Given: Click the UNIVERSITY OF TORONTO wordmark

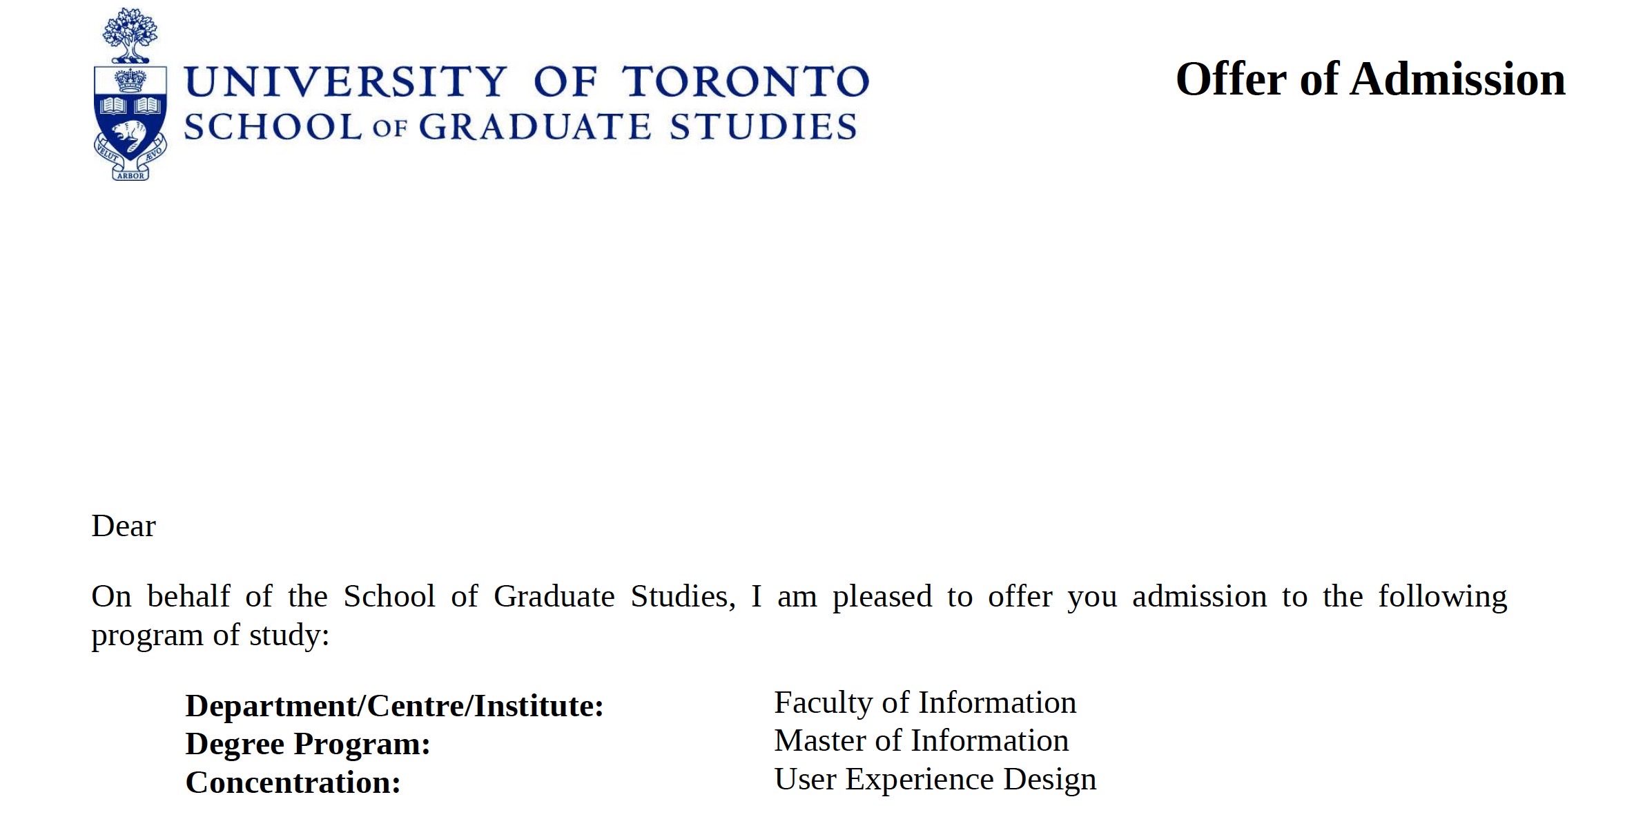Looking at the screenshot, I should [527, 81].
